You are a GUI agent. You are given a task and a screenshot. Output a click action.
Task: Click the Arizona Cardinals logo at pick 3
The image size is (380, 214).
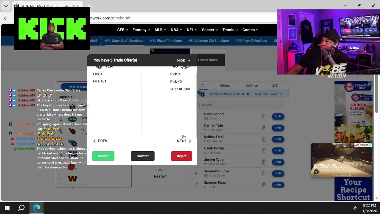[x=72, y=131]
